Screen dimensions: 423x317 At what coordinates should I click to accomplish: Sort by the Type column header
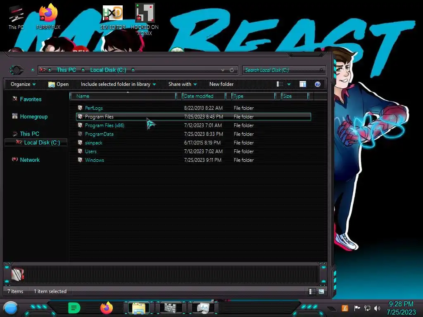click(253, 96)
